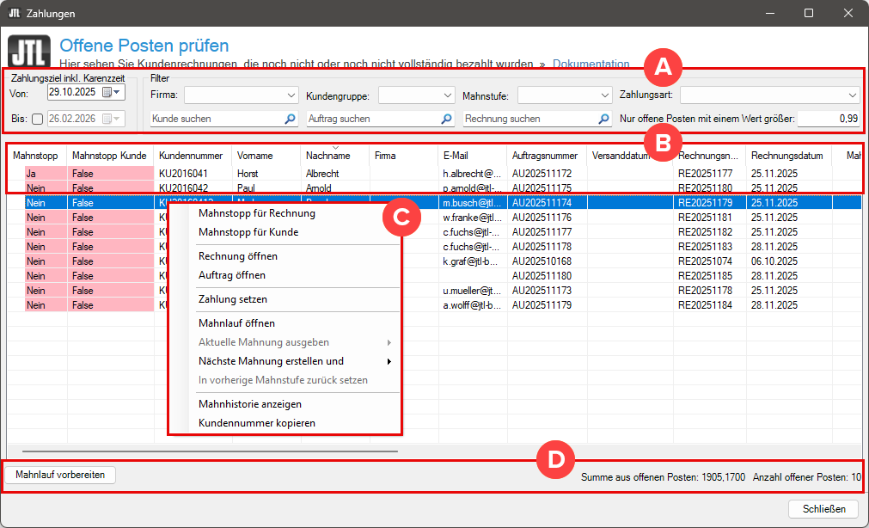This screenshot has height=528, width=869.
Task: Choose Mahnstopp für Rechnung in context menu
Action: pos(256,213)
